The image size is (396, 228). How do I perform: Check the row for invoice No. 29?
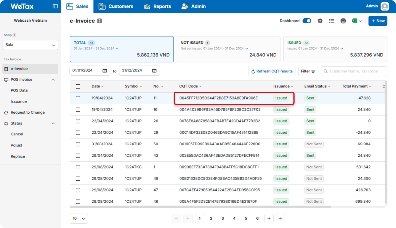tap(78, 133)
